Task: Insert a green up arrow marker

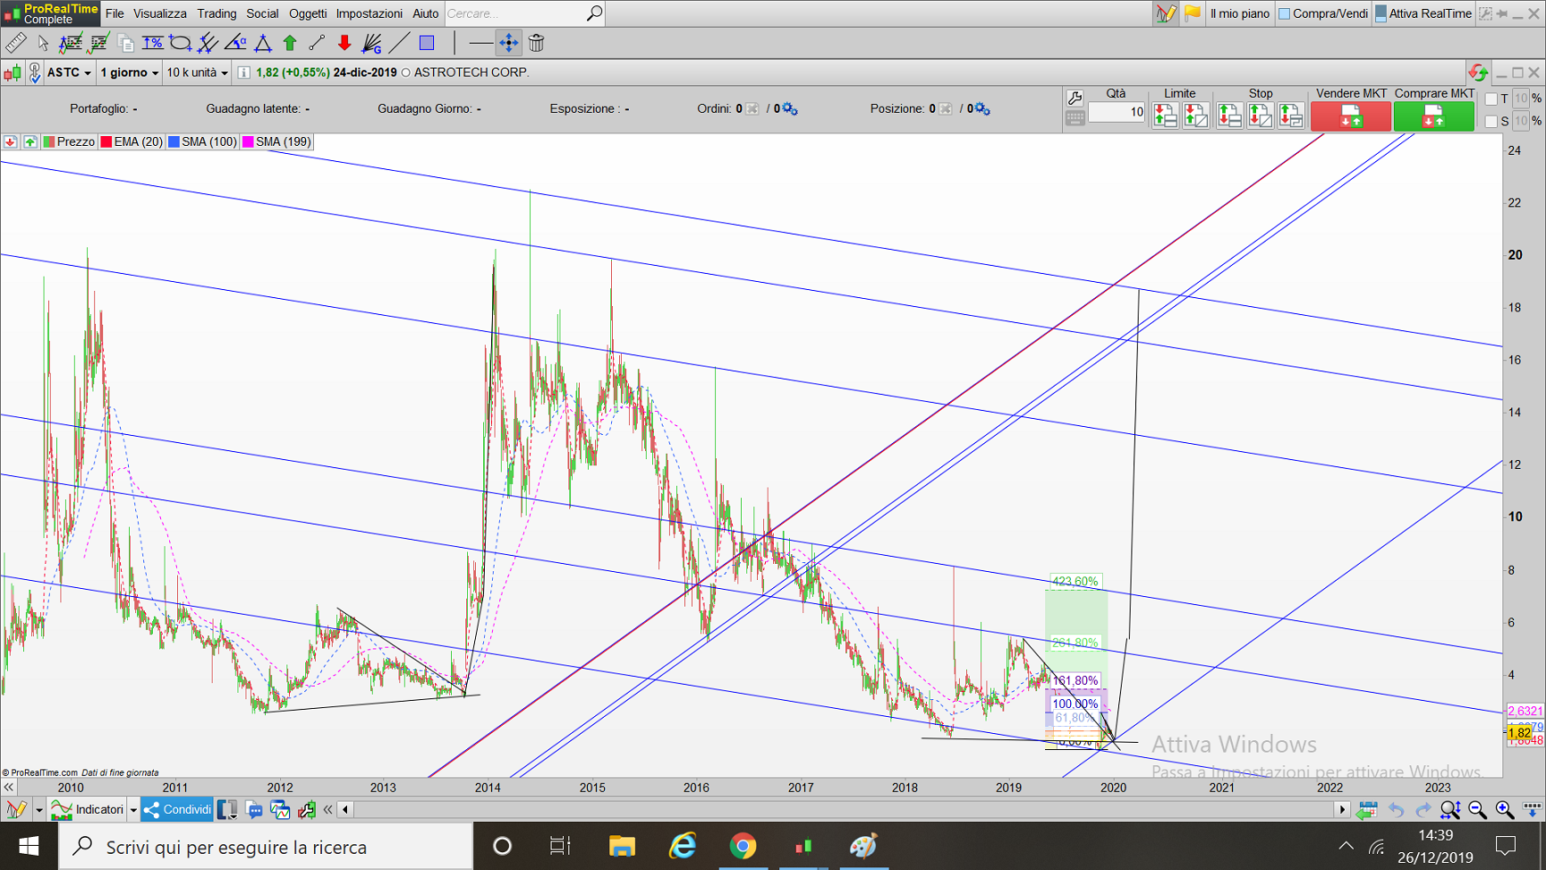Action: (290, 42)
